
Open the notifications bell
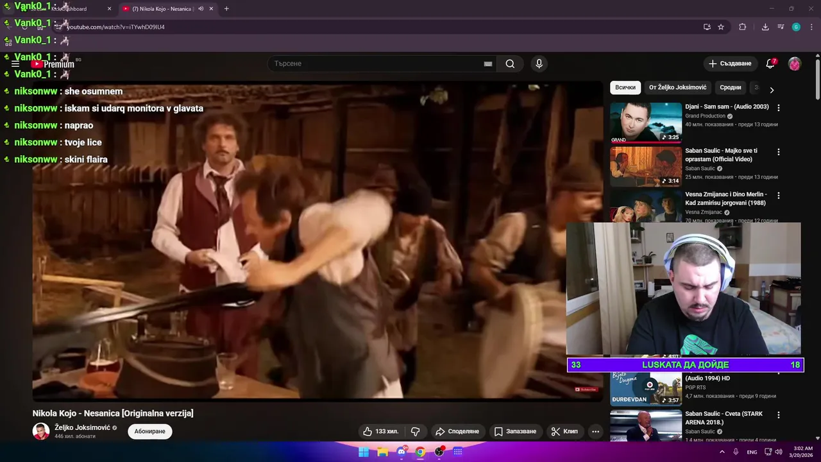point(770,64)
